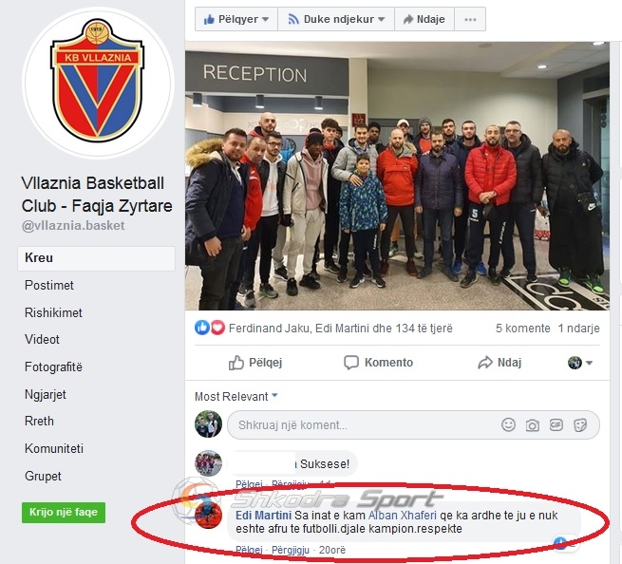622x564 pixels.
Task: Click the blue like reaction icon
Action: pyautogui.click(x=202, y=328)
